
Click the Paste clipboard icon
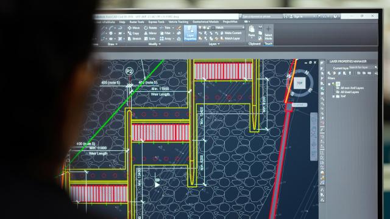pyautogui.click(x=252, y=32)
